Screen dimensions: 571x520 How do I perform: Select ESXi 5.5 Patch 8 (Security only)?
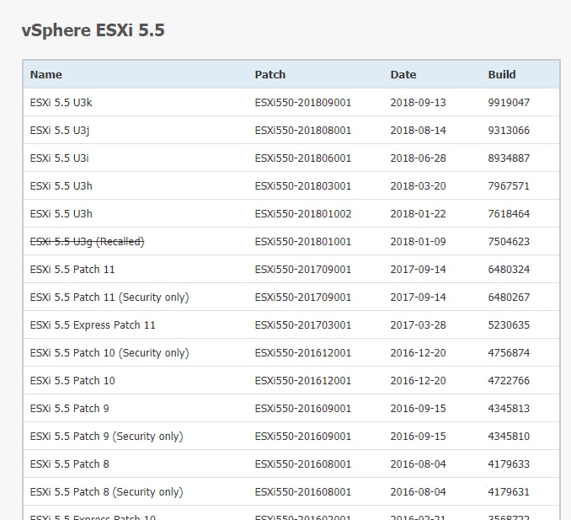[x=106, y=492]
